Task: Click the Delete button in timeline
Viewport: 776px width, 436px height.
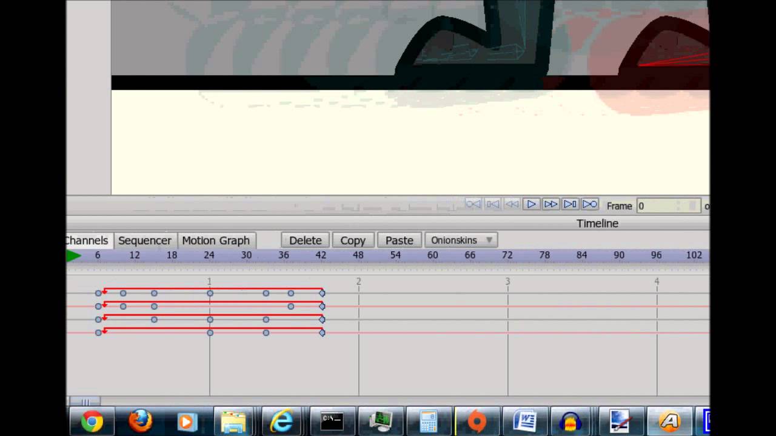Action: [306, 240]
